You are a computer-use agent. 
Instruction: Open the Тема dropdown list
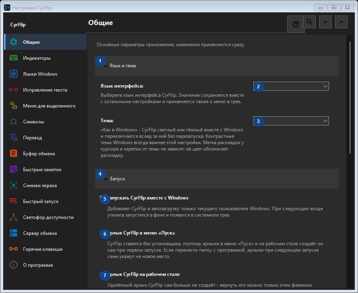pyautogui.click(x=291, y=121)
